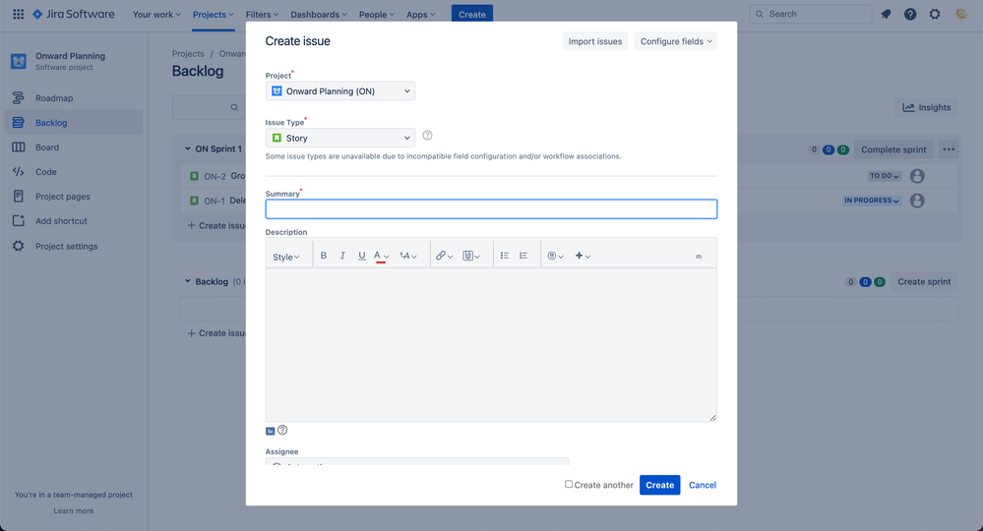This screenshot has width=983, height=531.
Task: Click Import issues button
Action: (x=595, y=41)
